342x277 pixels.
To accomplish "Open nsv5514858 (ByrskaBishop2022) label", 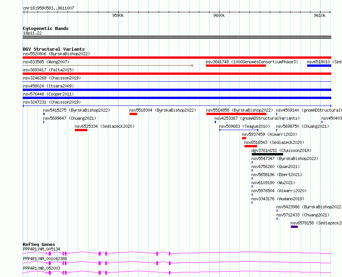I will coord(239,110).
